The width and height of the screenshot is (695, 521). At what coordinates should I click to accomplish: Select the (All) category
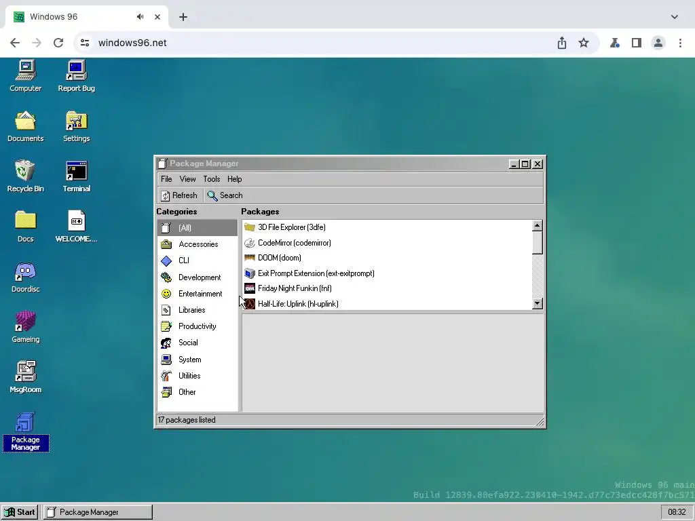click(198, 228)
